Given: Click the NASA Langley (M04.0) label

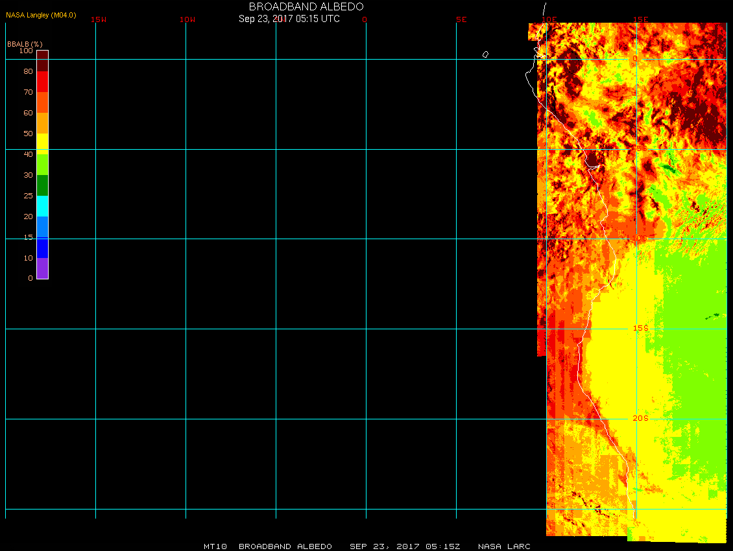Looking at the screenshot, I should (x=41, y=15).
